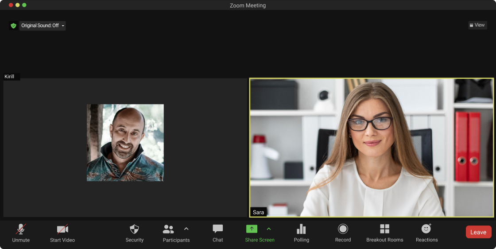Screen dimensions: 496x249
Task: Click the red Leave button
Action: tap(478, 232)
